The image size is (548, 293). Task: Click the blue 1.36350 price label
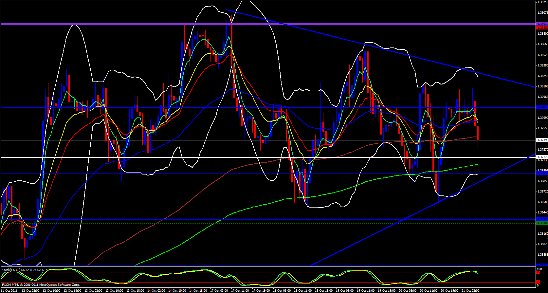(x=542, y=219)
